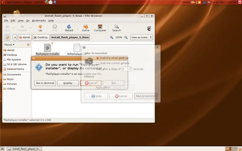Image resolution: width=242 pixels, height=151 pixels.
Task: Open the Forward history dropdown arrow
Action: (31, 28)
